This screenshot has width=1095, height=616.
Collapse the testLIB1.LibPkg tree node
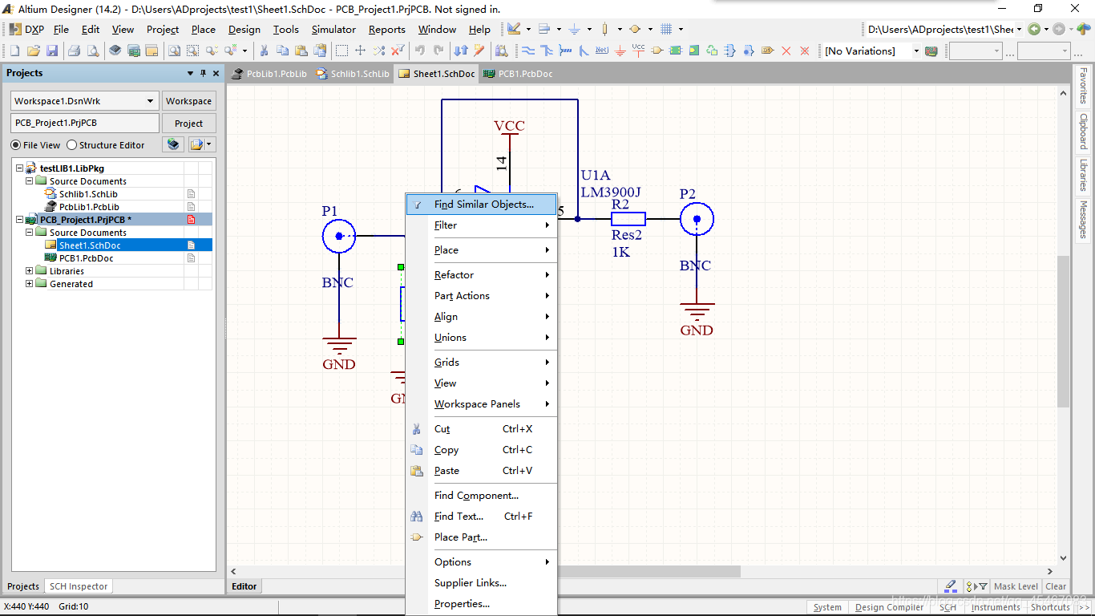pos(19,168)
